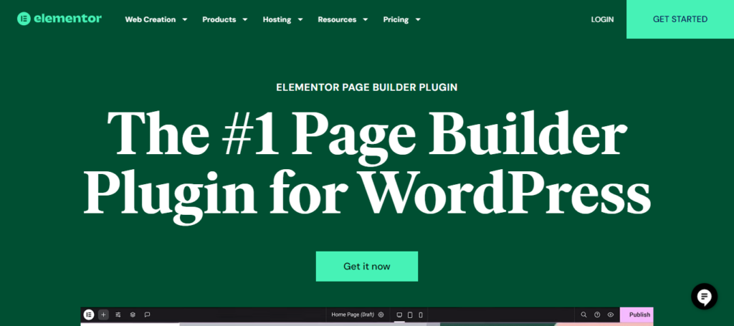
Task: Switch to desktop view mode
Action: tap(399, 315)
